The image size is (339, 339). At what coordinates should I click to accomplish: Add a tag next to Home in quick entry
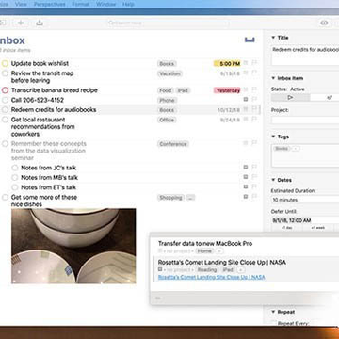click(x=219, y=250)
